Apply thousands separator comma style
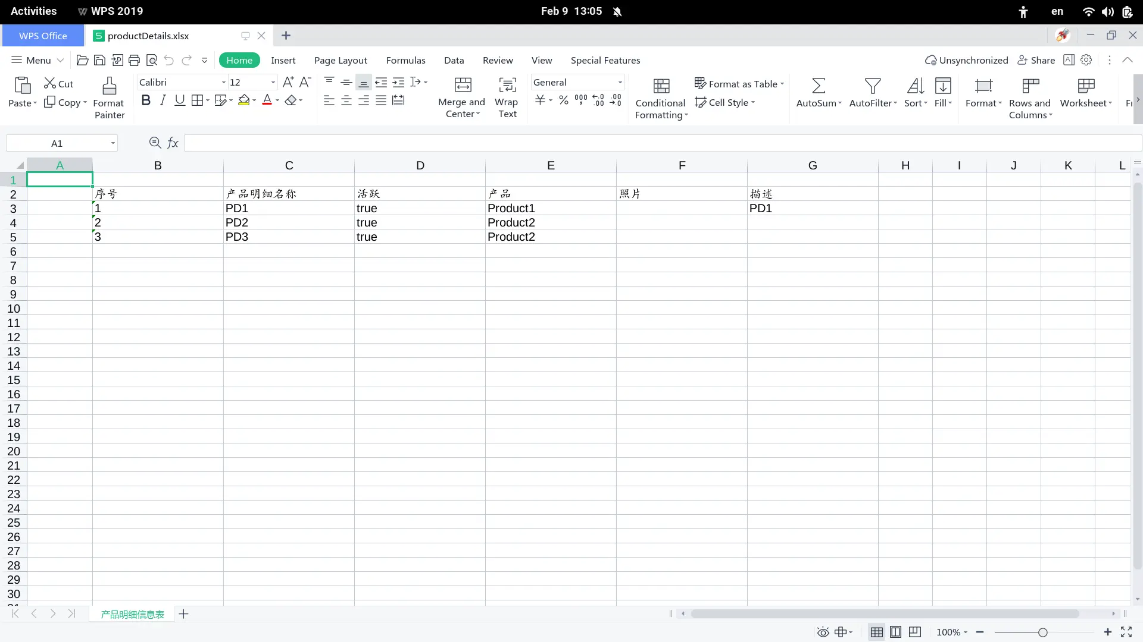Screen dimensions: 1143x642 tap(581, 100)
